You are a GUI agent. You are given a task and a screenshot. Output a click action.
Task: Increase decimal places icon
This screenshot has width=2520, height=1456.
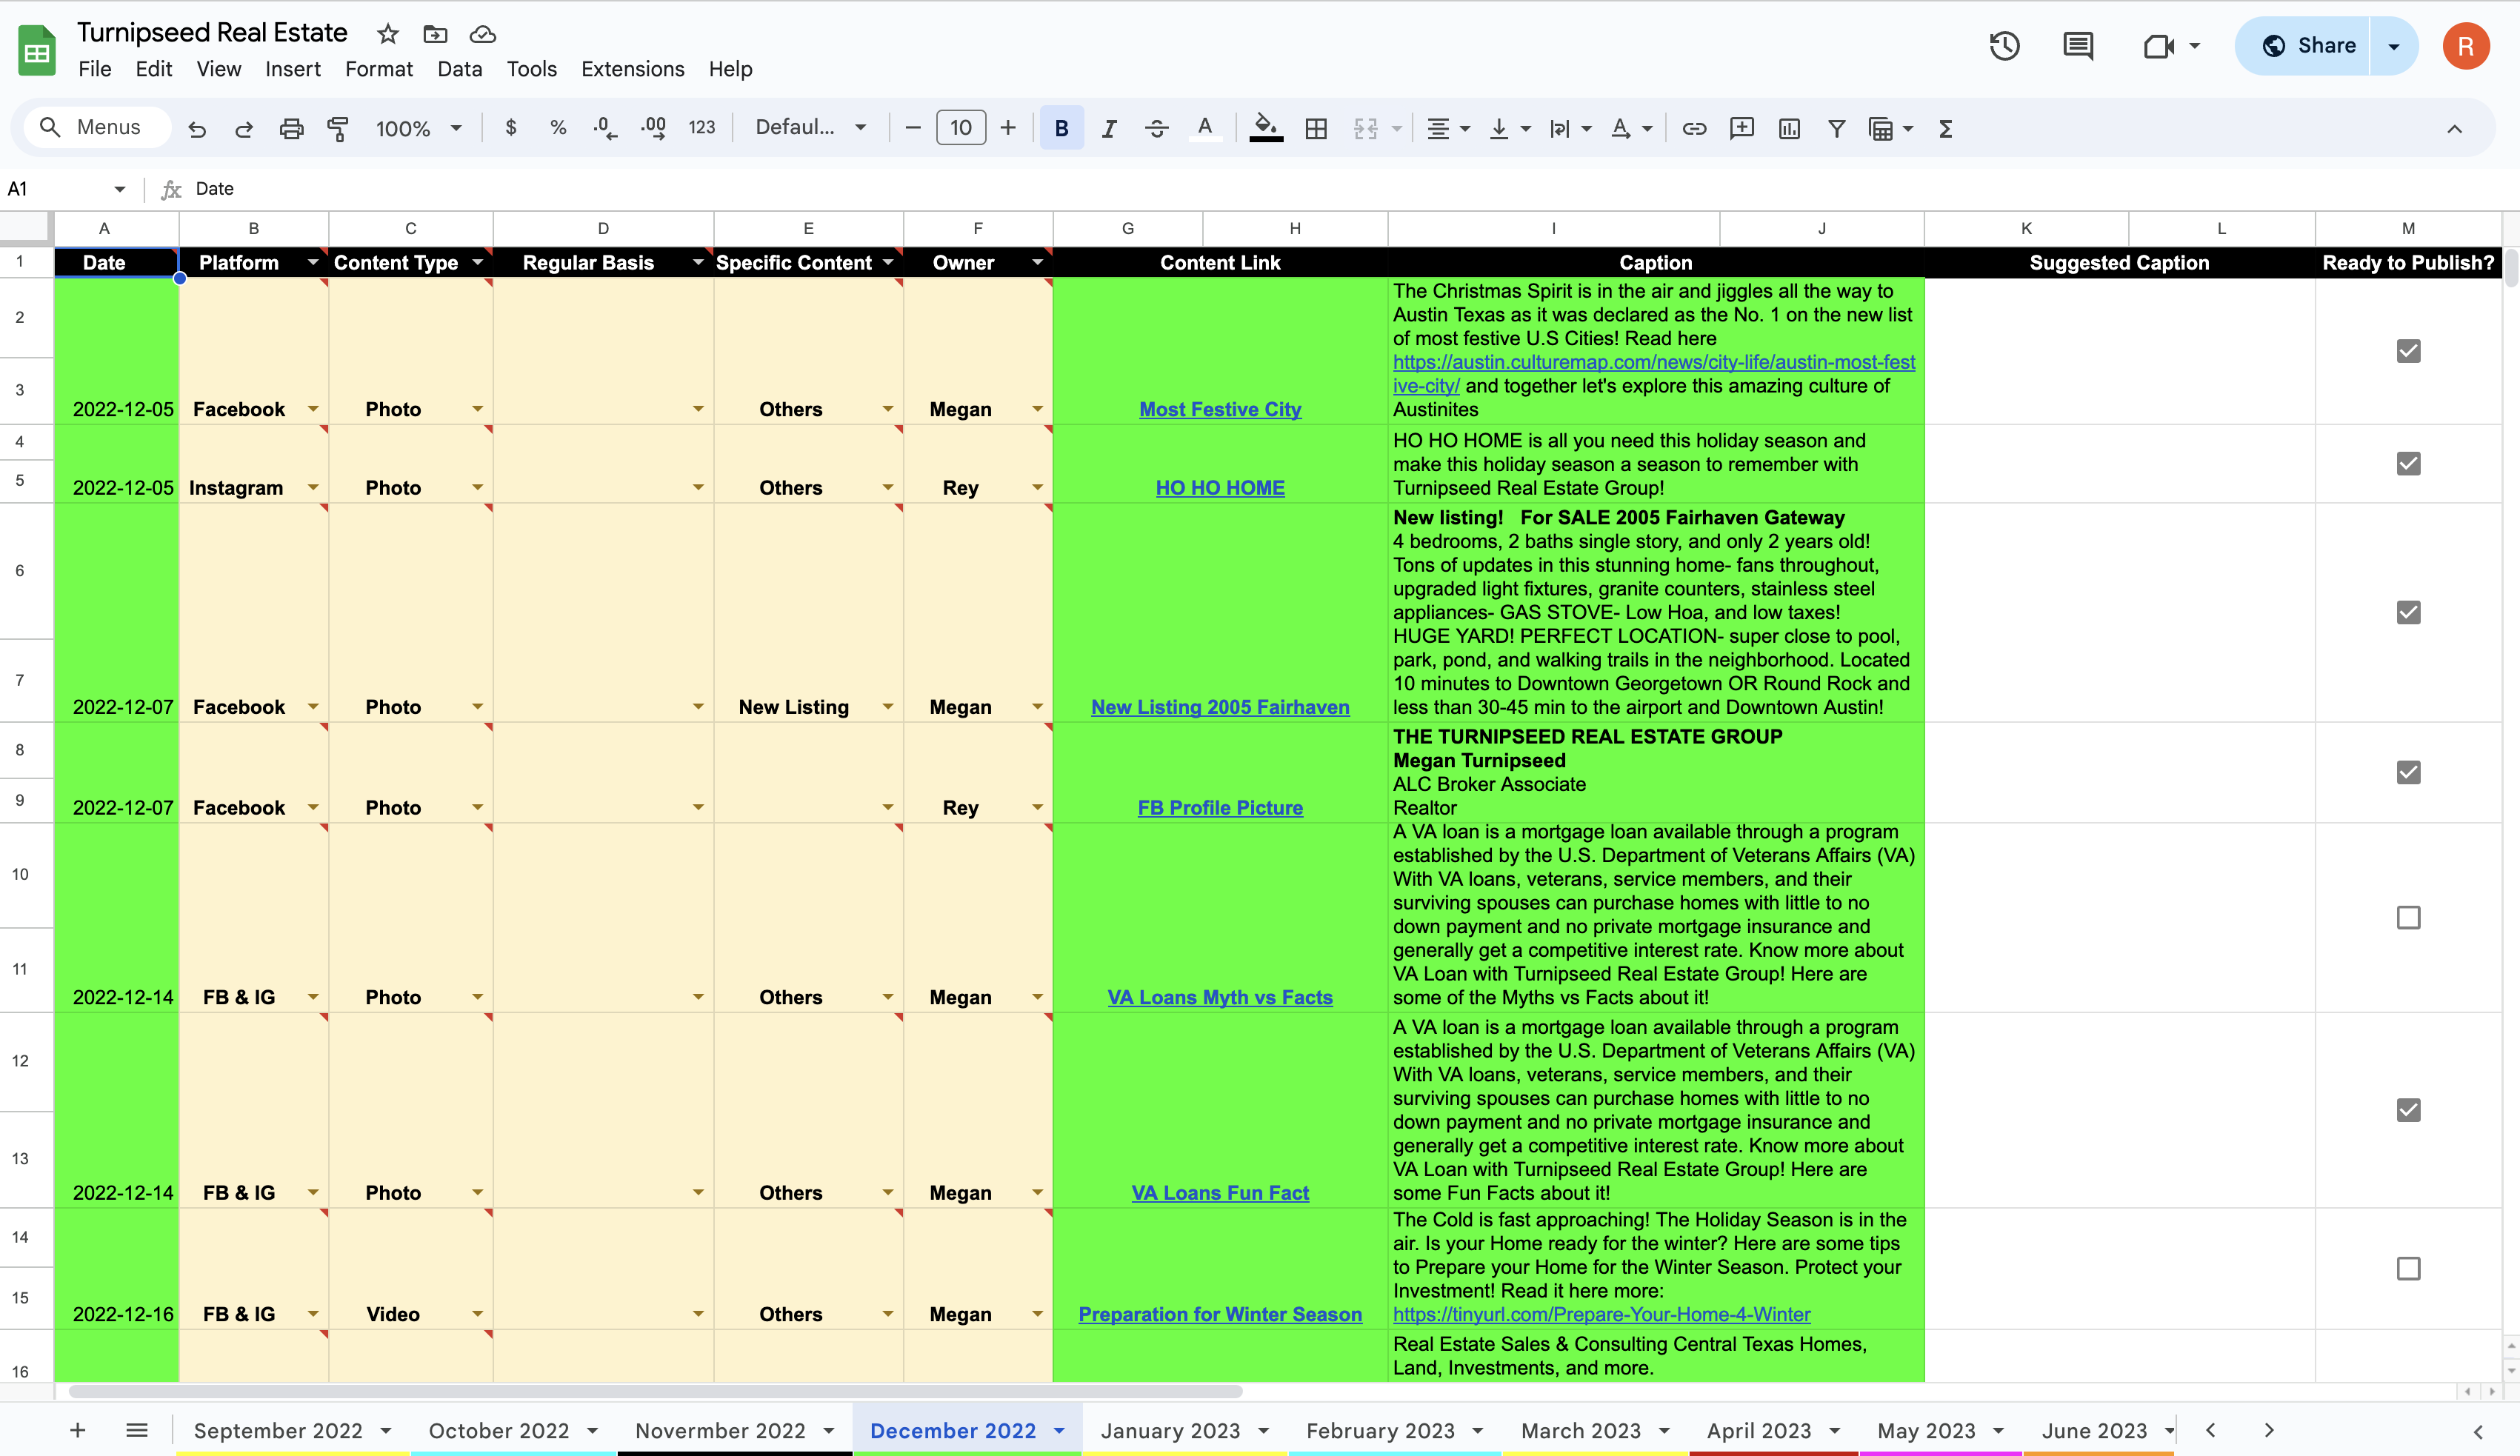tap(654, 128)
